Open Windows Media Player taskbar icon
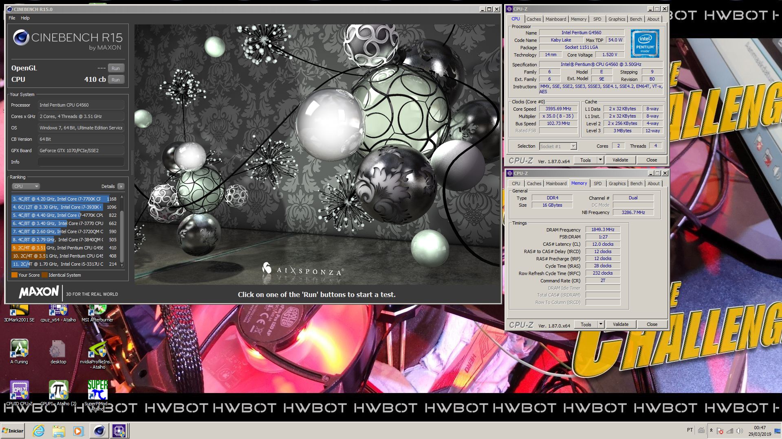Viewport: 782px width, 439px height. coord(78,431)
